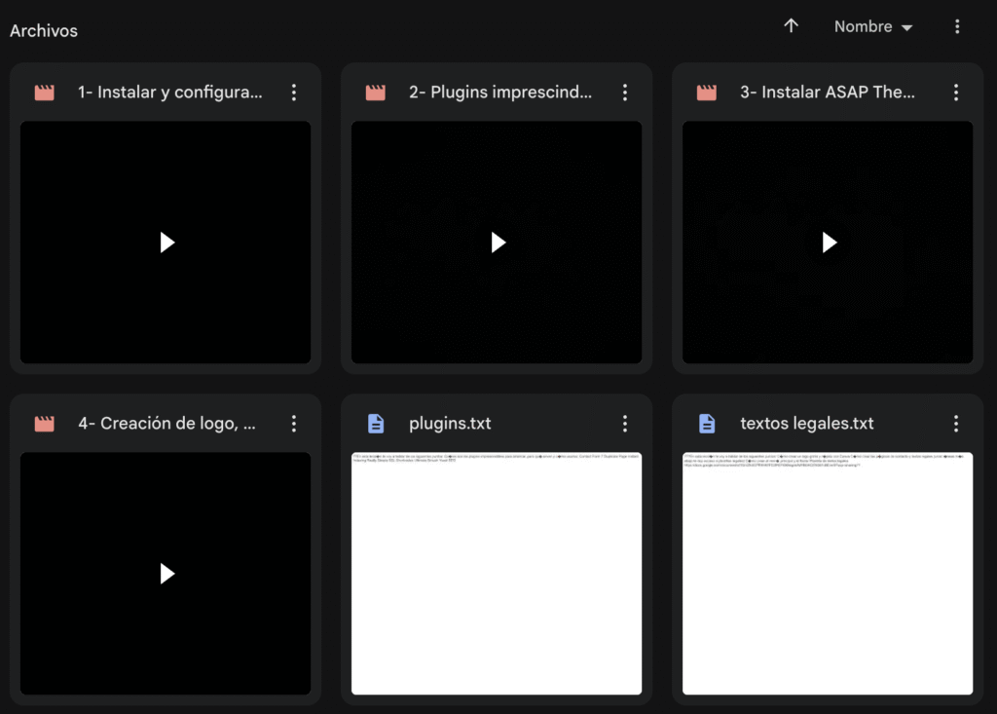Image resolution: width=997 pixels, height=714 pixels.
Task: Click the textos legales.txt document icon
Action: click(x=707, y=424)
